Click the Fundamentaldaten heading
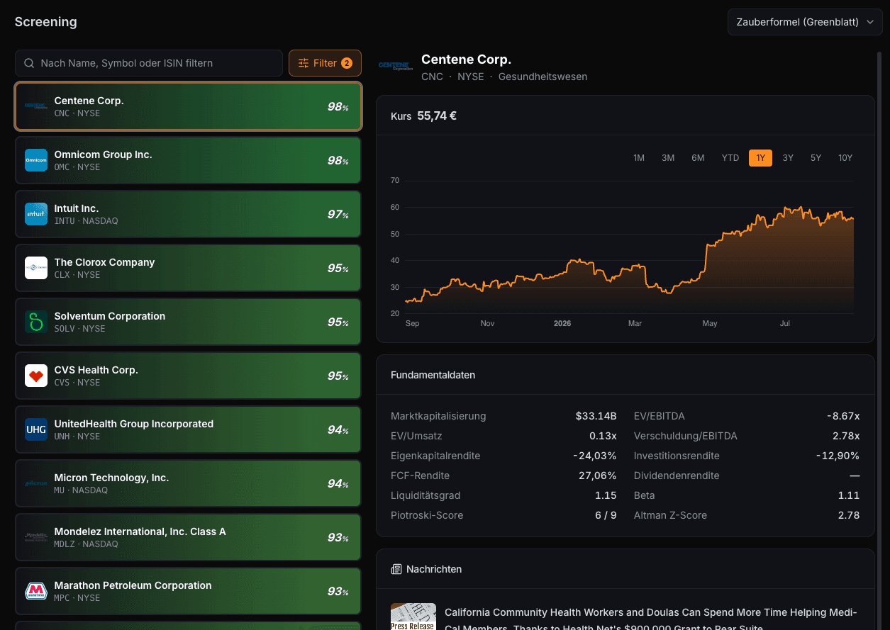890x630 pixels. [433, 375]
